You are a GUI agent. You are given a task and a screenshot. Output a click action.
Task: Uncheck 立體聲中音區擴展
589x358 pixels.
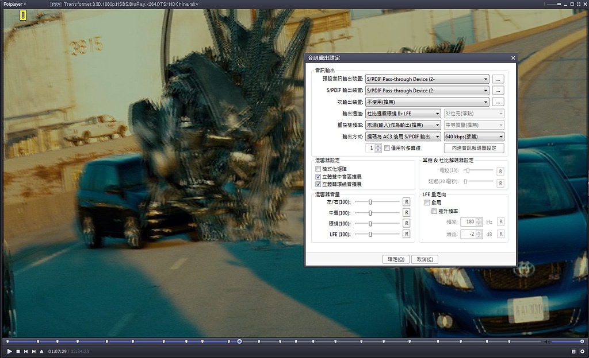point(318,177)
